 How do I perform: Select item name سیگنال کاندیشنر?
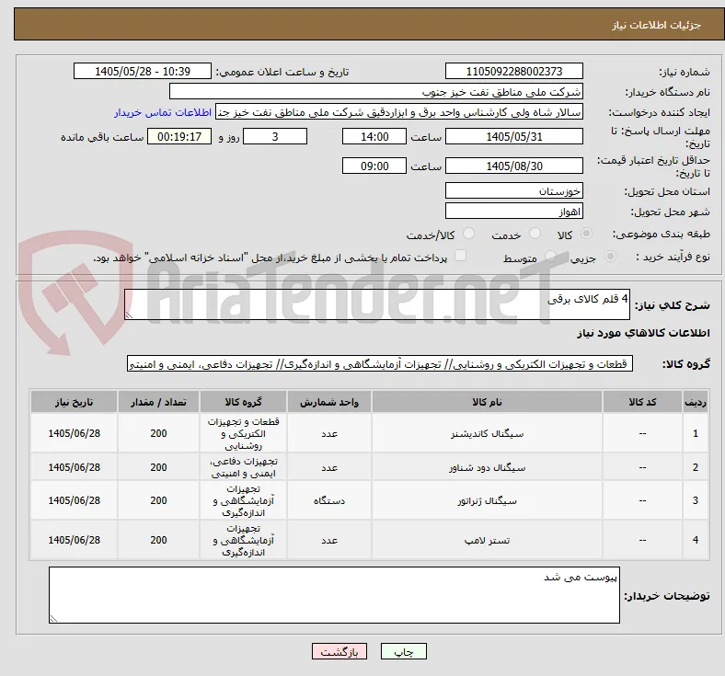pyautogui.click(x=487, y=433)
